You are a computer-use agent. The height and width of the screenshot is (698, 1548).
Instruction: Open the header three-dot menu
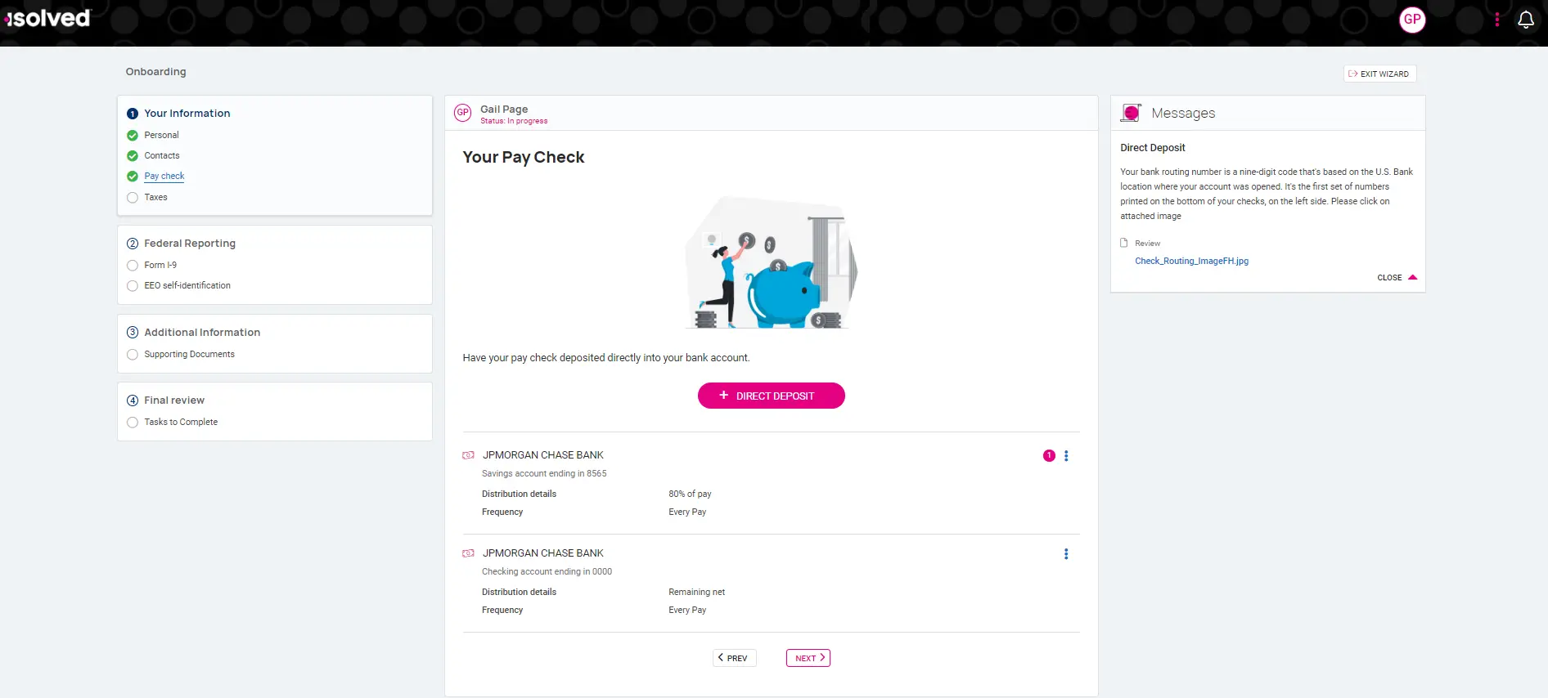(x=1497, y=20)
